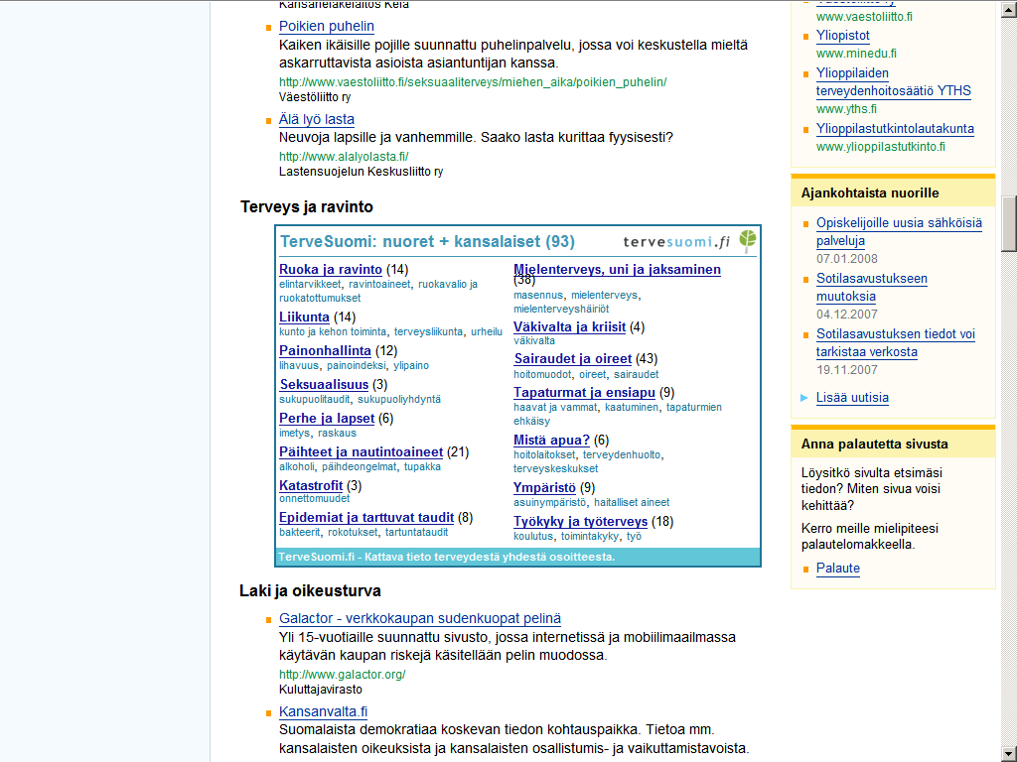
Task: Click the scrollbar's down arrow button
Action: (x=1009, y=755)
